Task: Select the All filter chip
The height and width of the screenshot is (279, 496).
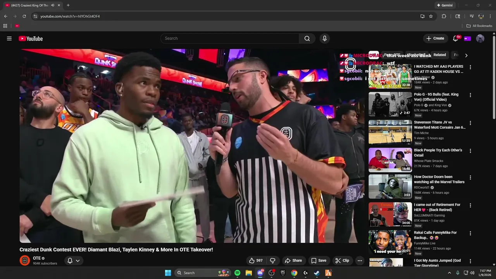Action: tap(374, 55)
